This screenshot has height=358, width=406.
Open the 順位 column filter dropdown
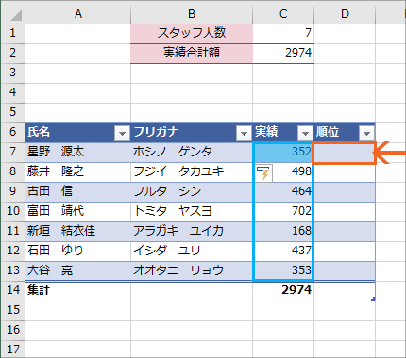coord(366,134)
